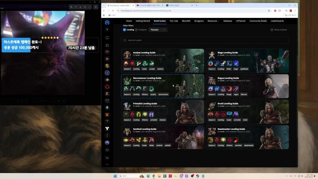
Task: Open the blue orb sidebar icon
Action: [107, 142]
